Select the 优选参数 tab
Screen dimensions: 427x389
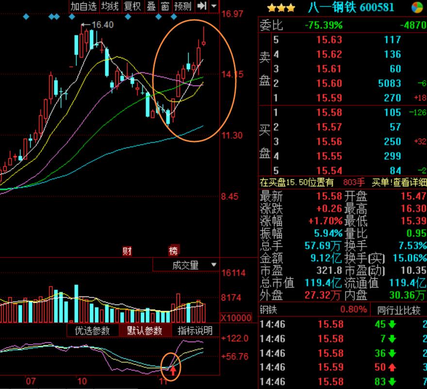click(x=93, y=330)
